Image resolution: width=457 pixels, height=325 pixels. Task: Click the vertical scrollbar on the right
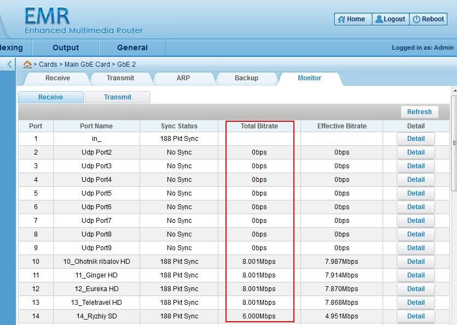click(x=454, y=142)
